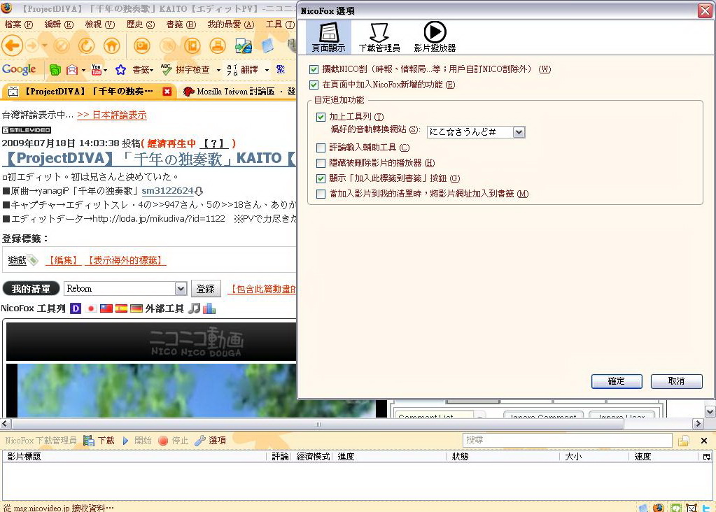
Task: Enable 隱藏被刪除影片的播放器 option
Action: 321,163
